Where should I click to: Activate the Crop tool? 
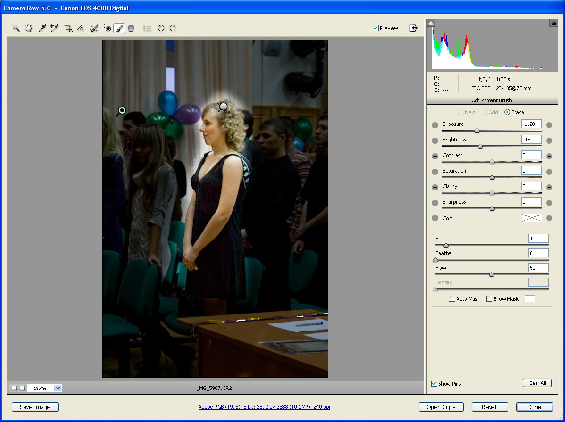click(x=68, y=28)
